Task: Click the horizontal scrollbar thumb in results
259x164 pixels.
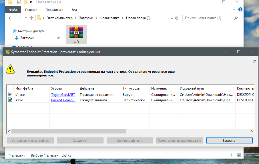Action: 69,131
